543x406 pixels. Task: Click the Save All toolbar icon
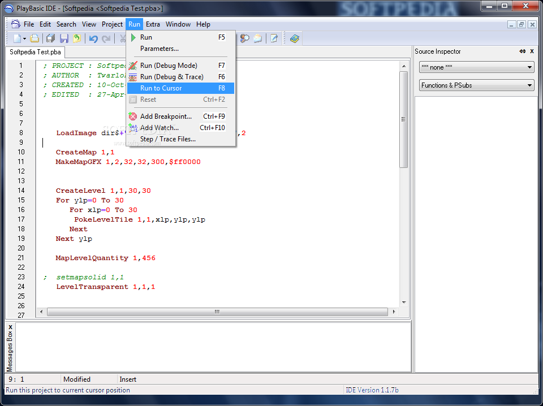pos(50,38)
